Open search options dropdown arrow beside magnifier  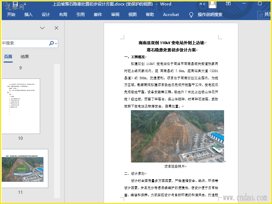coord(56,44)
